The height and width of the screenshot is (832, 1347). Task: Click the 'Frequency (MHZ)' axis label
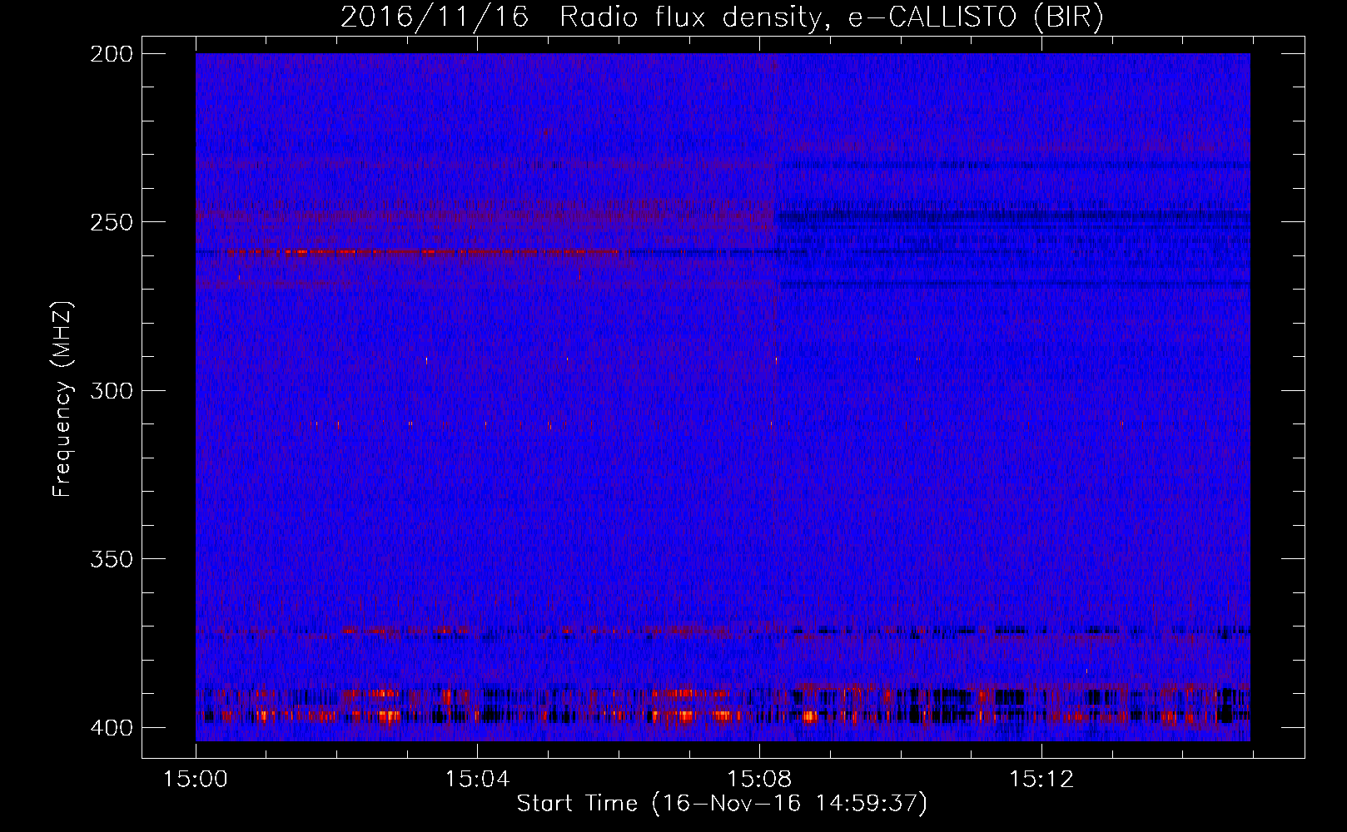click(62, 399)
